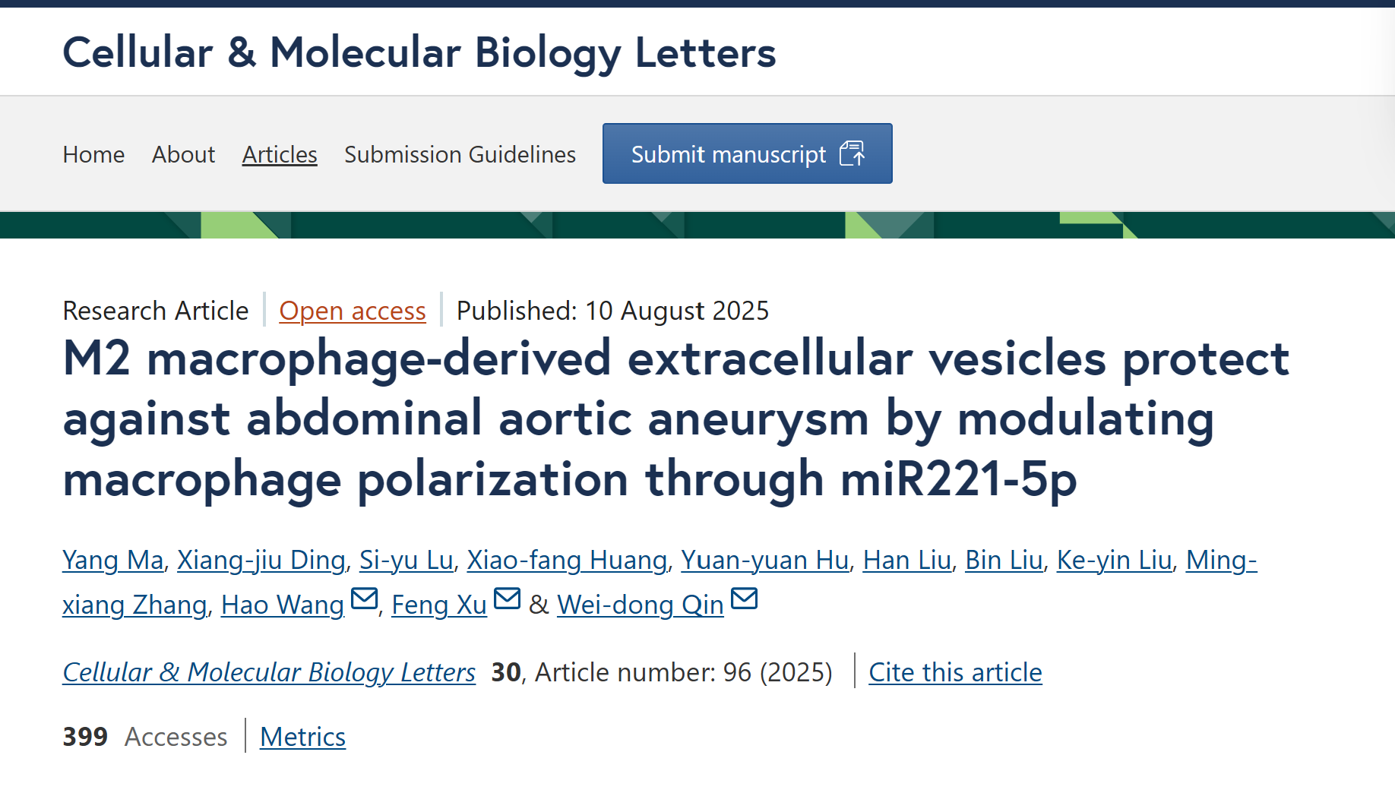Select author Yuan-yuan Hu link
The image size is (1395, 793).
coord(764,560)
